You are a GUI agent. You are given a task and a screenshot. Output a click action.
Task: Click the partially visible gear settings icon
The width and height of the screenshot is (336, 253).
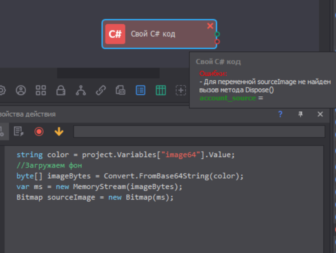pos(2,90)
